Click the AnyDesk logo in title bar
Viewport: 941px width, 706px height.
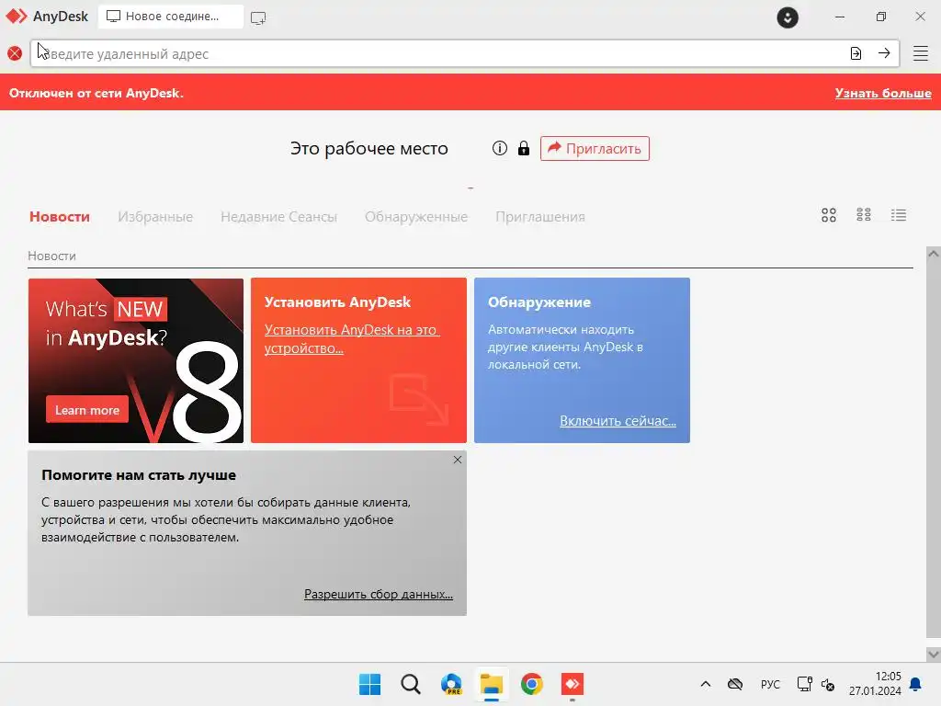coord(17,17)
